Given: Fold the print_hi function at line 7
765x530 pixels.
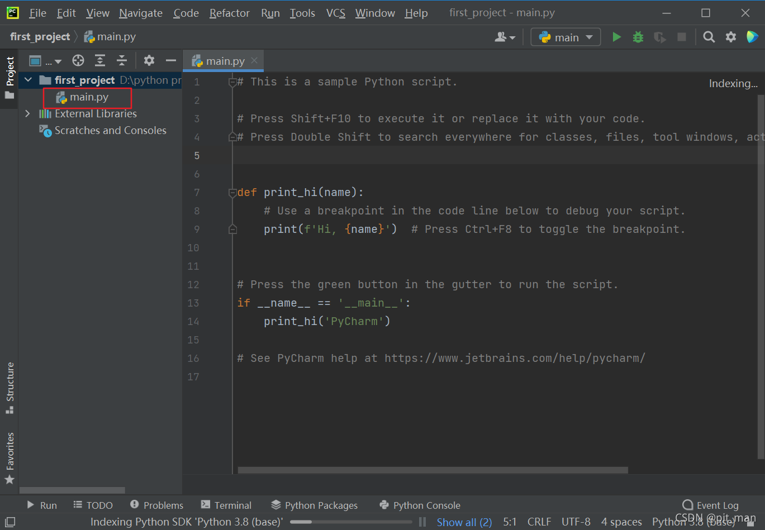Looking at the screenshot, I should pyautogui.click(x=232, y=193).
